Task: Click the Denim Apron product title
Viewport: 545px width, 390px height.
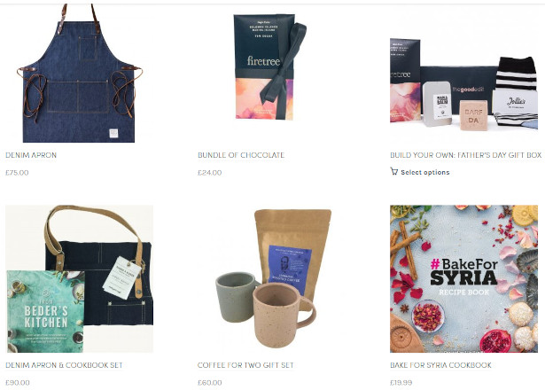Action: coord(31,155)
